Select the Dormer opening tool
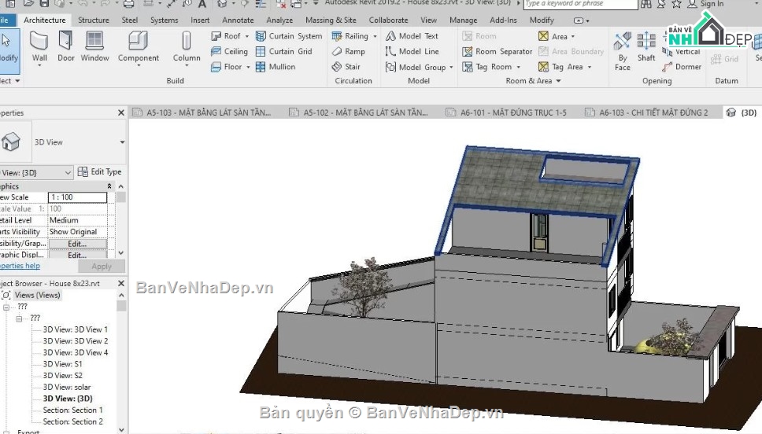The image size is (762, 434). tap(682, 67)
